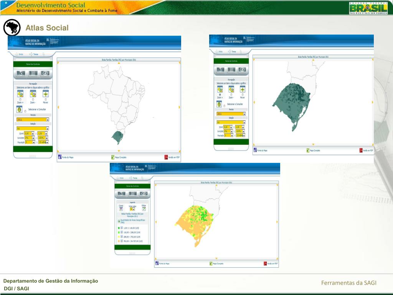Click Fonte do Mapa icon in left Brazil-map window
This screenshot has height=295, width=393.
coord(60,157)
